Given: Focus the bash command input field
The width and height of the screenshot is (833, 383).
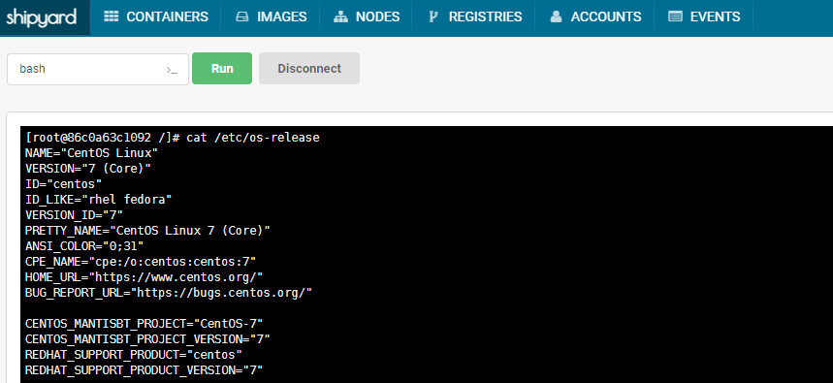Looking at the screenshot, I should point(98,69).
